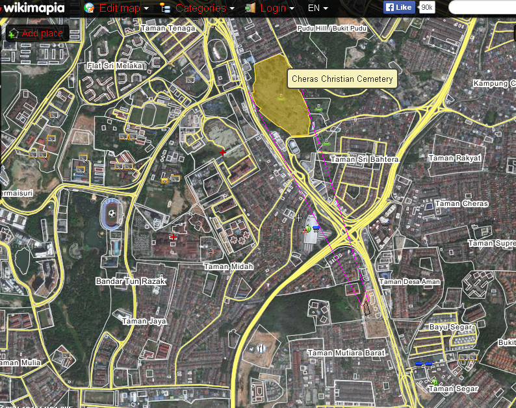This screenshot has height=408, width=516.
Task: Click the red cross marker east of stadium
Action: pos(173,237)
